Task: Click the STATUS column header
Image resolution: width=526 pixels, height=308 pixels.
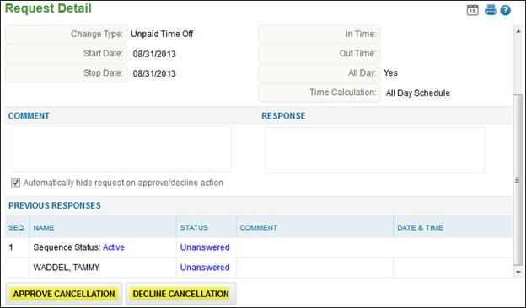Action: 194,228
